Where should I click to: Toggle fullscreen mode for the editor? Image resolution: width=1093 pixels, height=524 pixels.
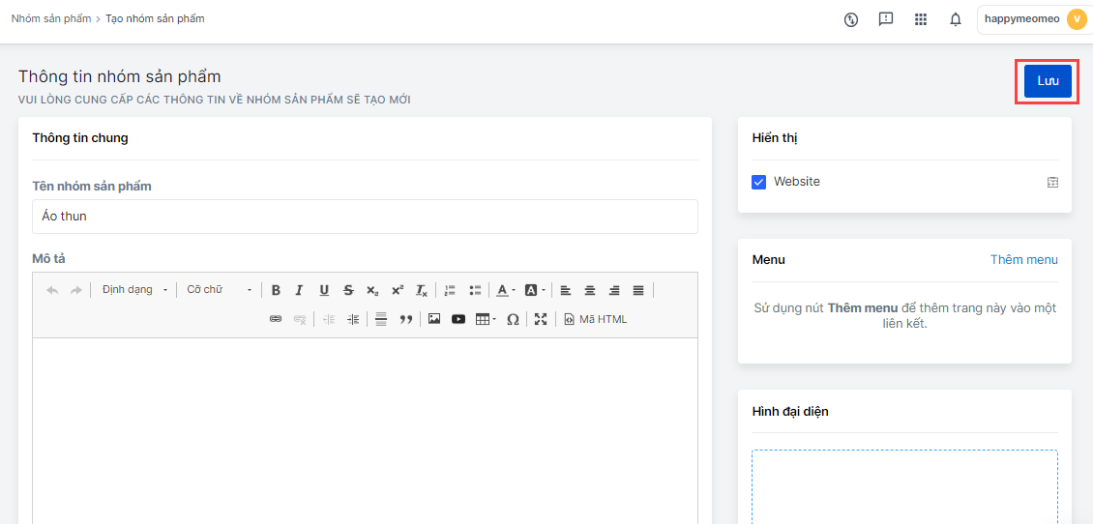[x=541, y=319]
